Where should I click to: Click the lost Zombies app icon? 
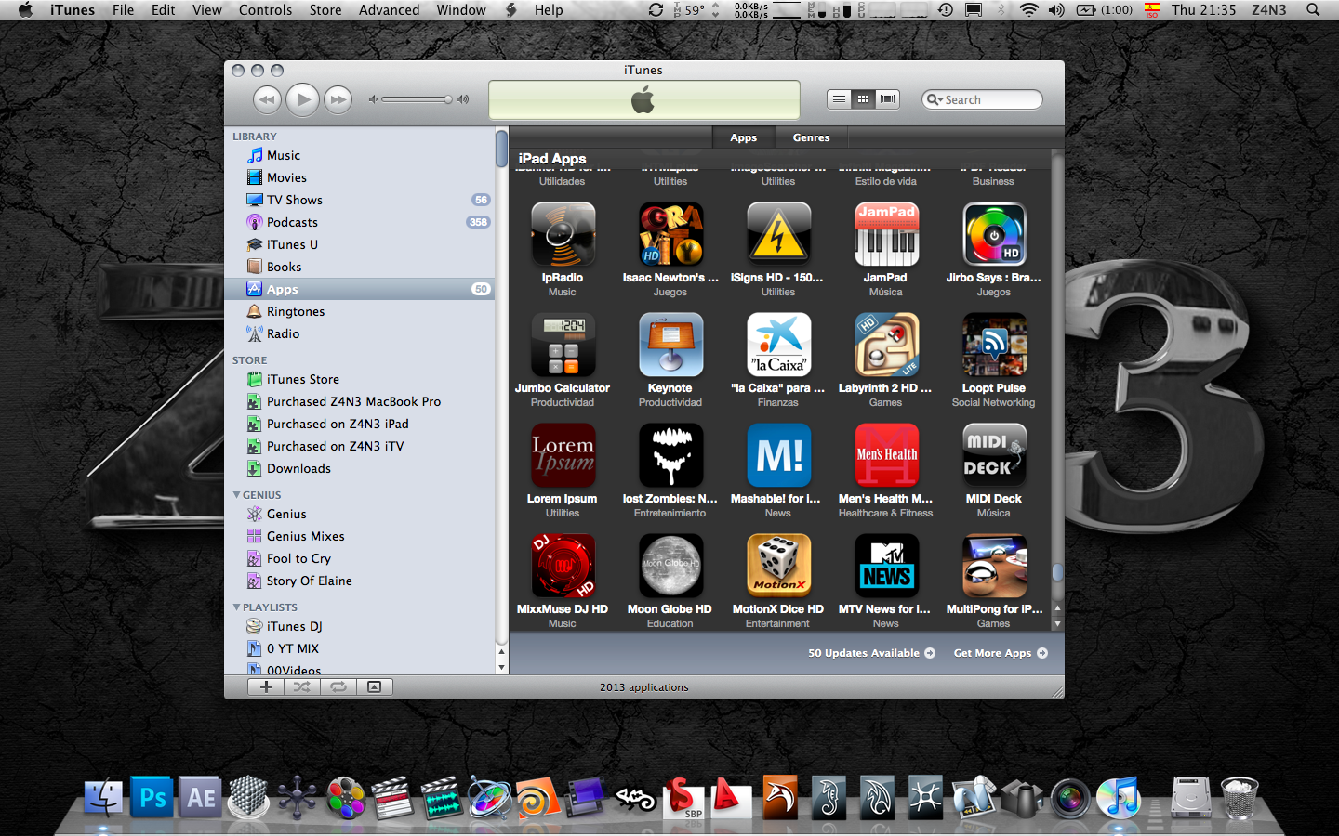coord(670,455)
